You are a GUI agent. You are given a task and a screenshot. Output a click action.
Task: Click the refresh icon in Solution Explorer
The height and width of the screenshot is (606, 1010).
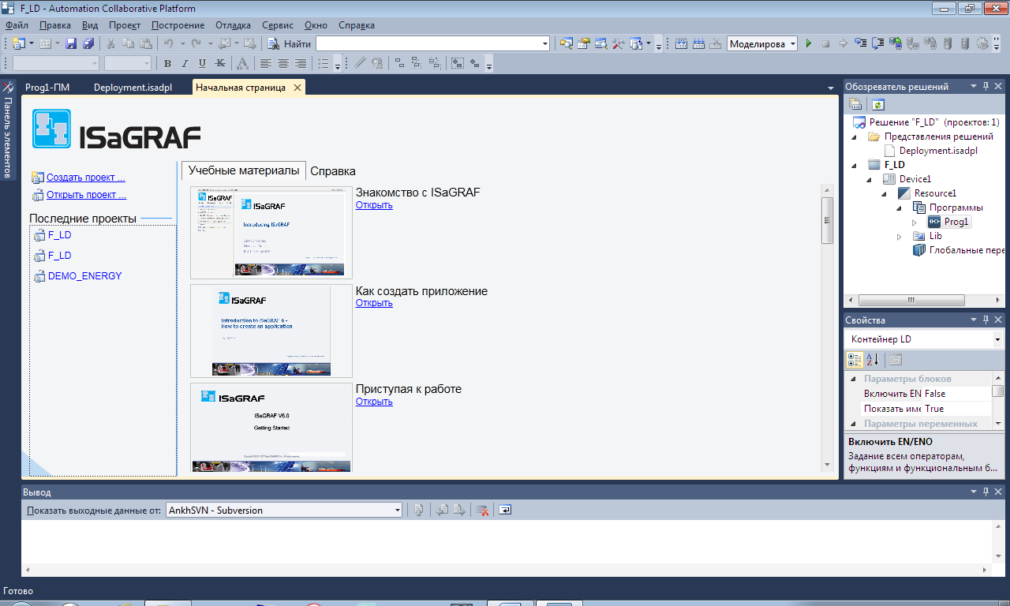point(878,104)
